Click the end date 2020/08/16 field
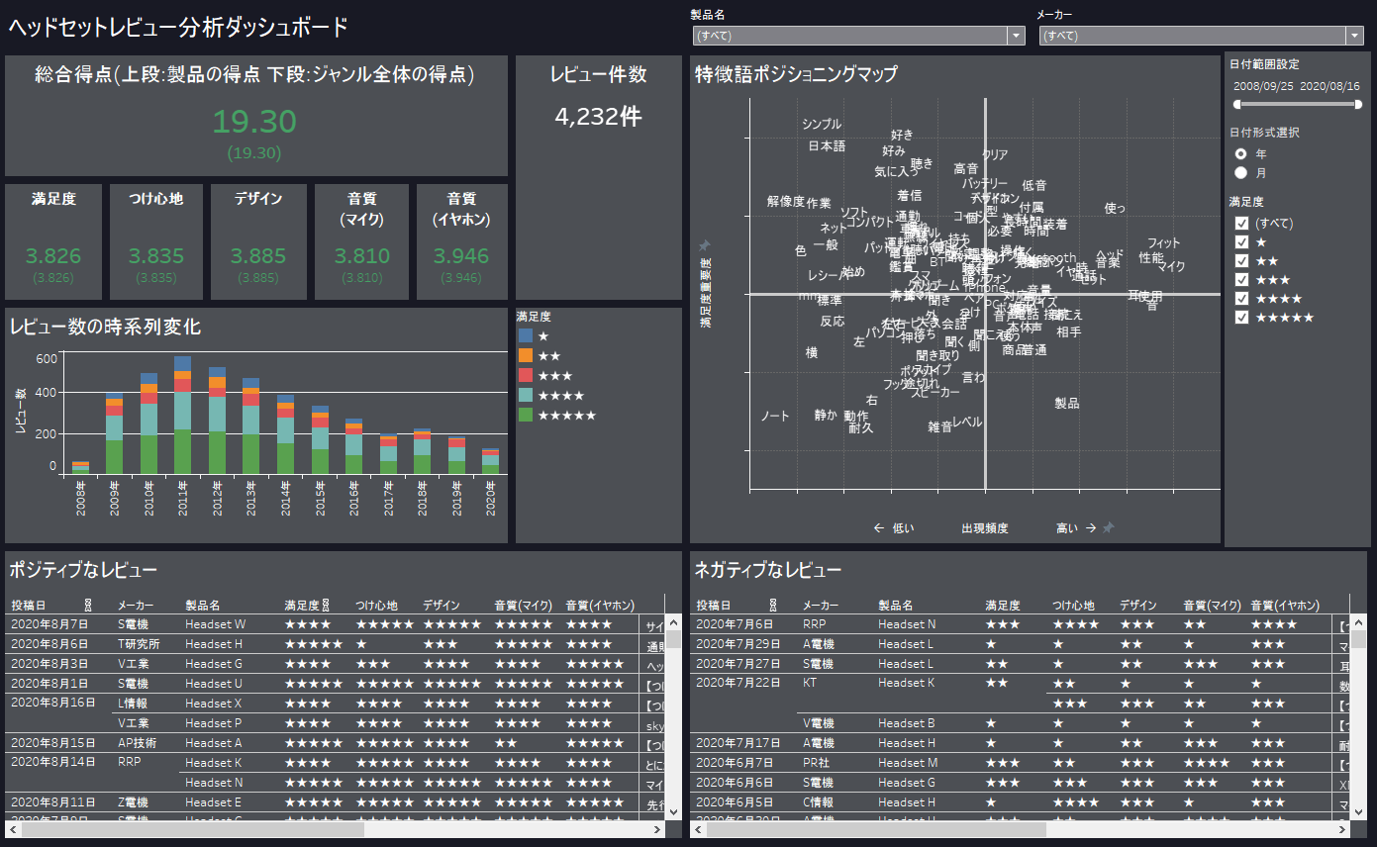 [x=1329, y=86]
